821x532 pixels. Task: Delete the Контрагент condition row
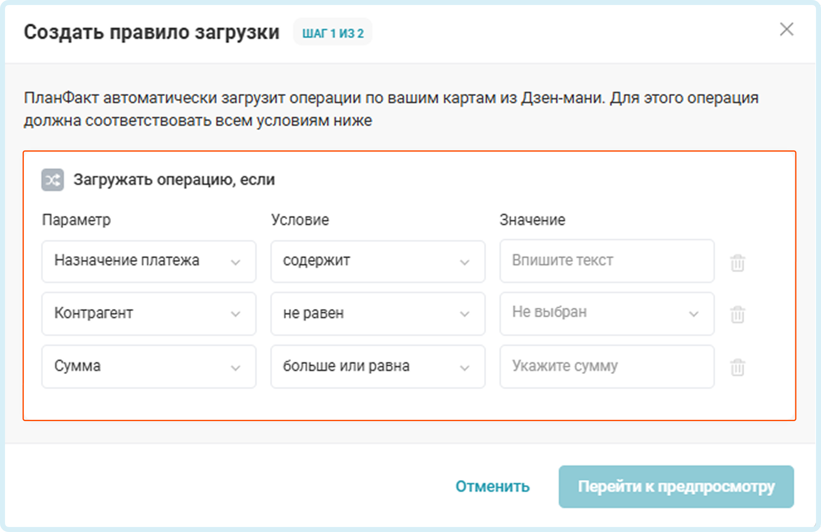point(738,314)
